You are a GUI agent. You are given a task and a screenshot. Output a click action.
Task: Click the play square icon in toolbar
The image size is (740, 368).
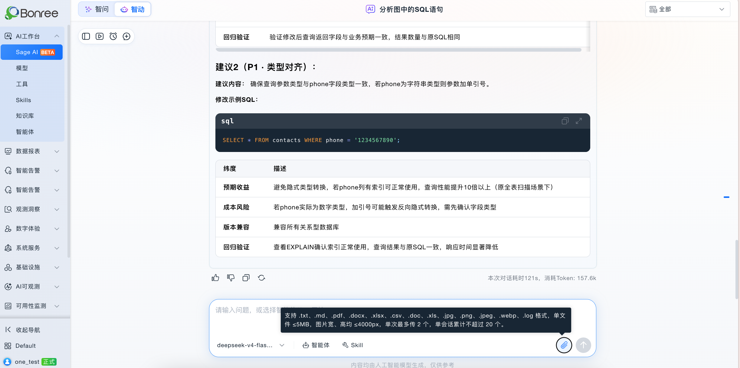pyautogui.click(x=100, y=37)
